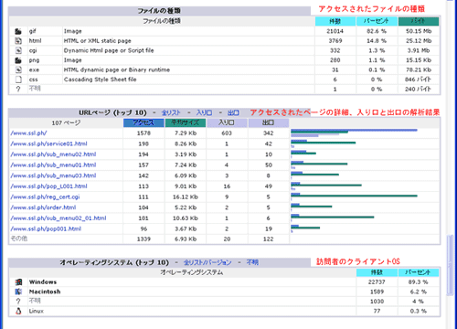Click the アクセス column header in URL table
The height and width of the screenshot is (329, 457).
143,122
